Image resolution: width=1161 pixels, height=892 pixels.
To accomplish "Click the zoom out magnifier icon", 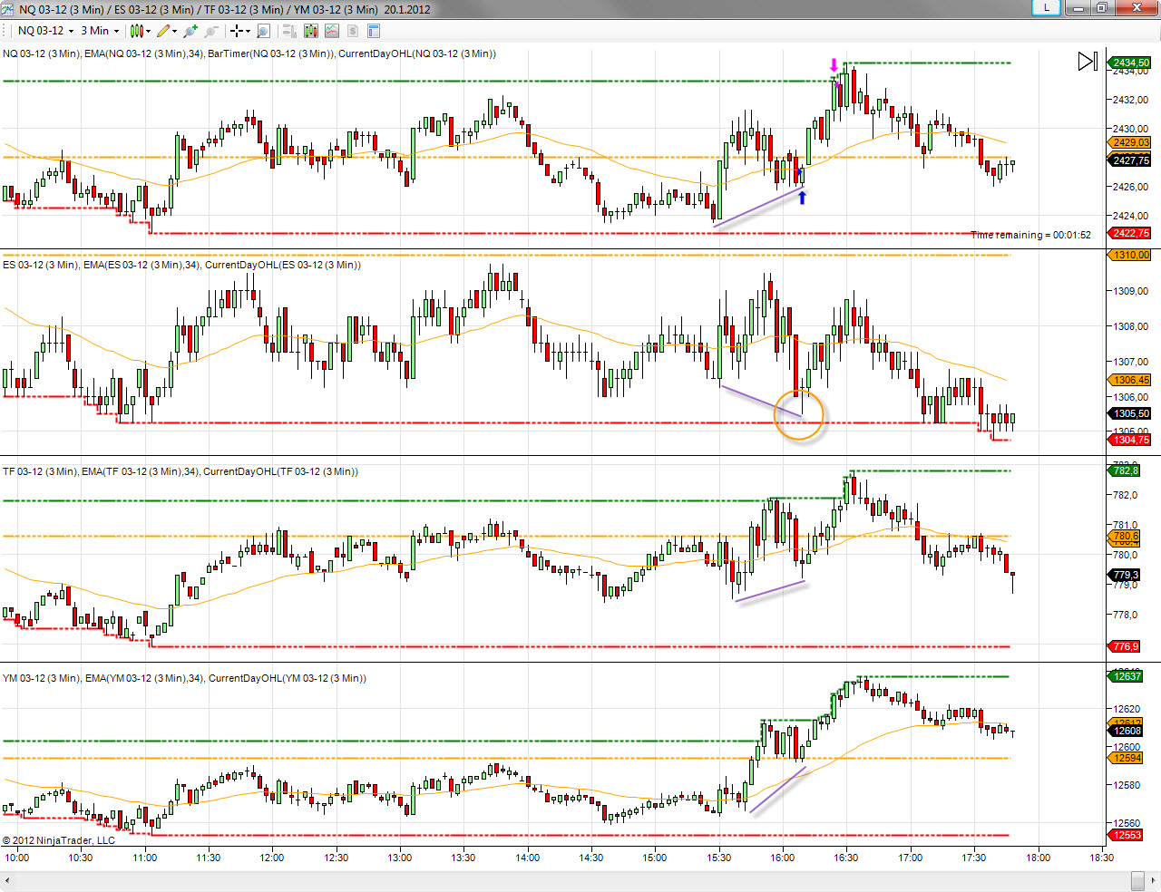I will 210,31.
